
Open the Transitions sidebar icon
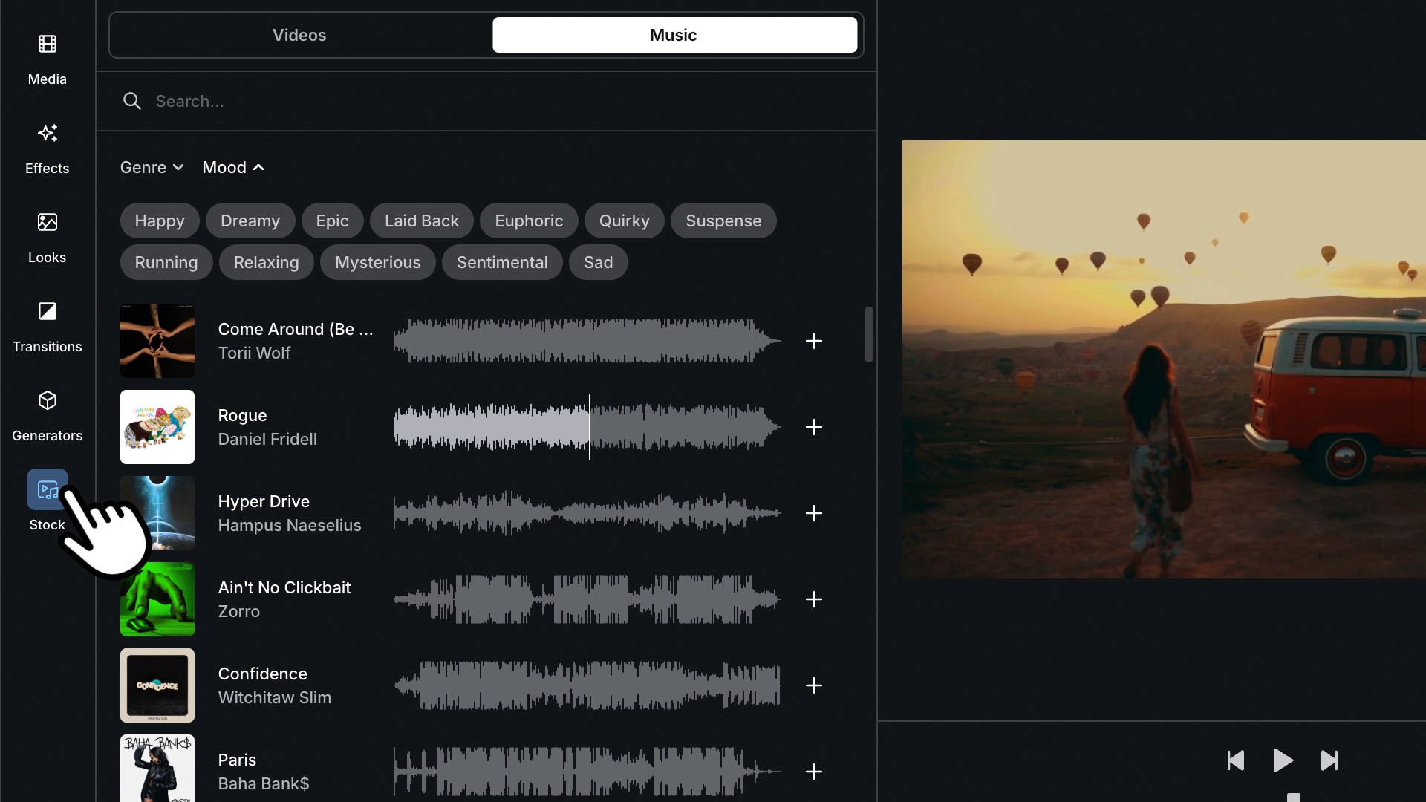[x=47, y=312]
